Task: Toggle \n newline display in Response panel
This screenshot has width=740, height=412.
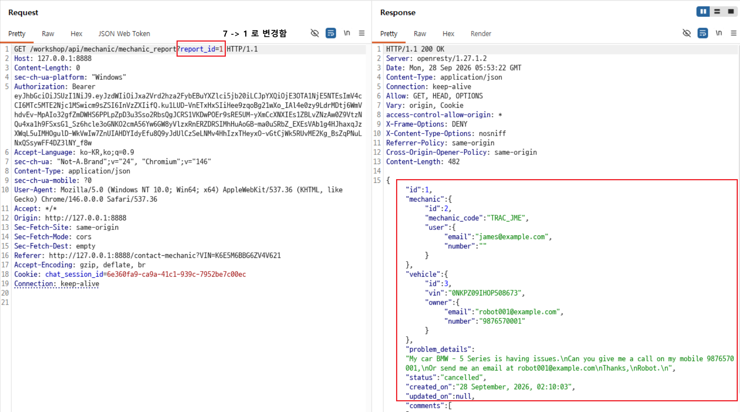Action: click(719, 33)
